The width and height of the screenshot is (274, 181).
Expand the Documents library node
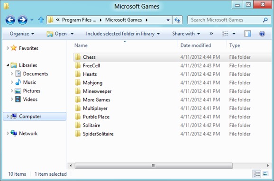pos(12,74)
